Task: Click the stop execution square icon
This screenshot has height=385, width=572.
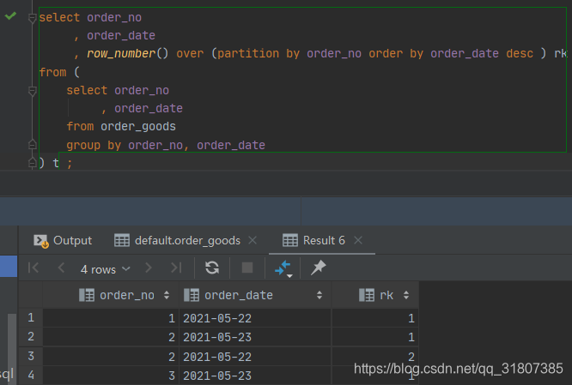Action: click(x=247, y=268)
